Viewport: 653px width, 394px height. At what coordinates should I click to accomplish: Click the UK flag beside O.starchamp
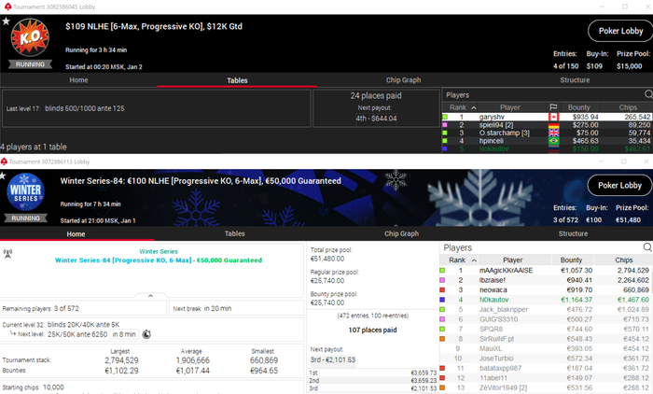tap(553, 133)
